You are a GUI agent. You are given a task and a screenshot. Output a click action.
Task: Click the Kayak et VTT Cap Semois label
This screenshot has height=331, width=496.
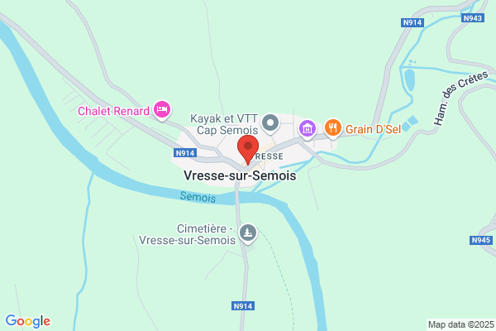224,124
